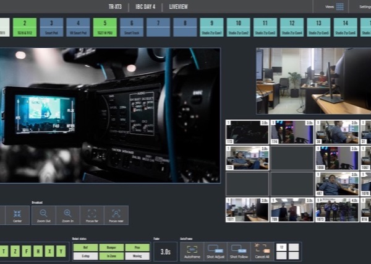
Task: Open Settings in the top bar
Action: click(x=365, y=7)
